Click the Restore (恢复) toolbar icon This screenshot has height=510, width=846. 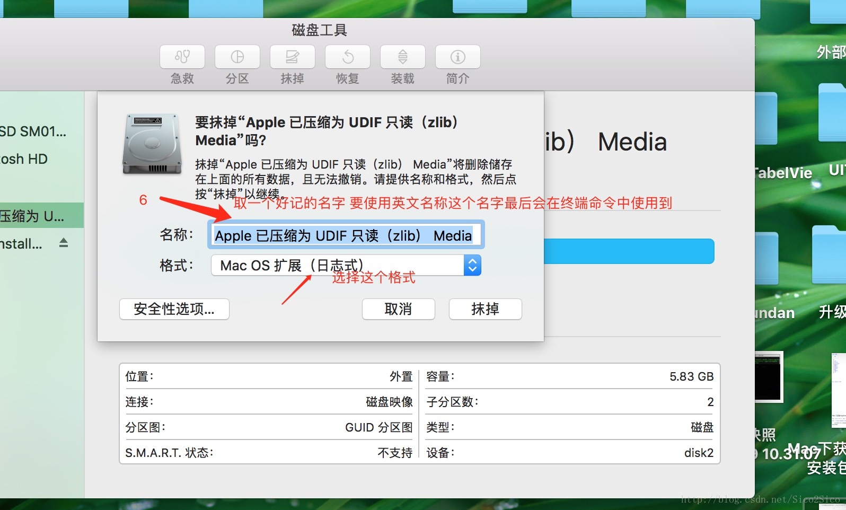tap(348, 57)
